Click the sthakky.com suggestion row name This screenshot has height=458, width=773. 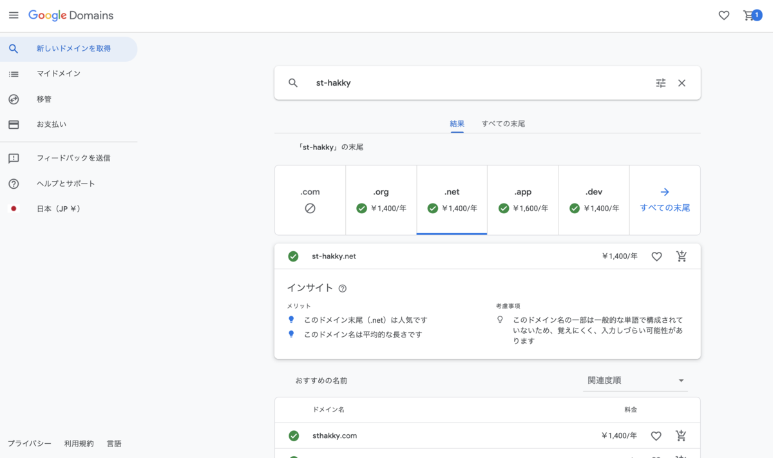(x=334, y=436)
